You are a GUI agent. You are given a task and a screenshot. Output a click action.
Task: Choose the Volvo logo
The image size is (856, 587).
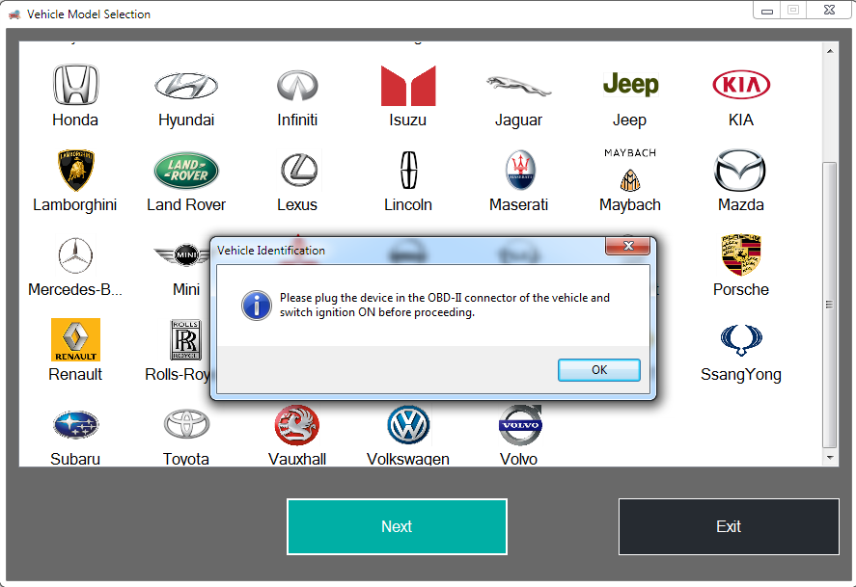(520, 424)
